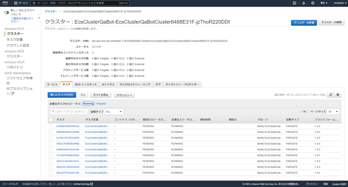Open アカウント設定 in the sidebar
This screenshot has width=348, height=187.
(x=18, y=45)
